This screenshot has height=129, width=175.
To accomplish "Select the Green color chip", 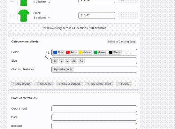I will click(100, 52).
